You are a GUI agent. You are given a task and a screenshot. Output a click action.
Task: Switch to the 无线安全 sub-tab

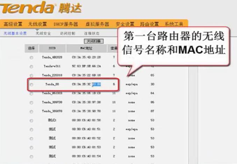43,33
